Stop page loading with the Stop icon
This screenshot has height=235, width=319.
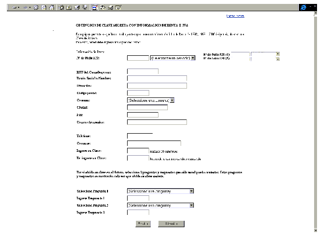tap(36, 7)
